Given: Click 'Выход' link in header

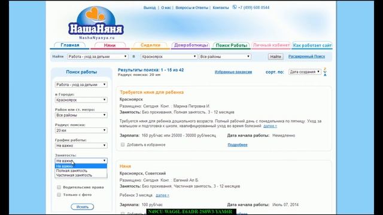Looking at the screenshot, I should pos(150,8).
